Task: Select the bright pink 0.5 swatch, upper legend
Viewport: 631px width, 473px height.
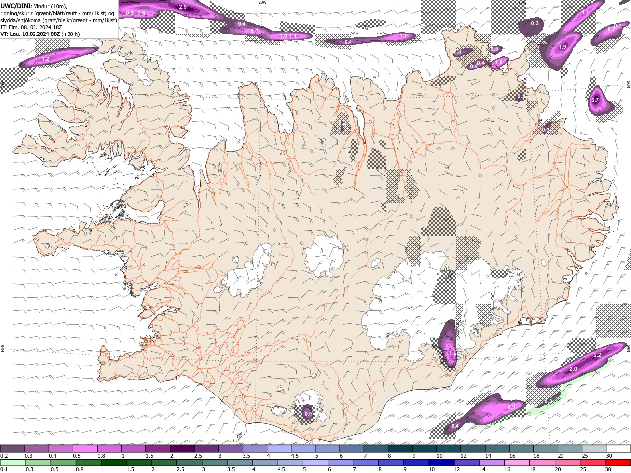Action: tap(85, 449)
